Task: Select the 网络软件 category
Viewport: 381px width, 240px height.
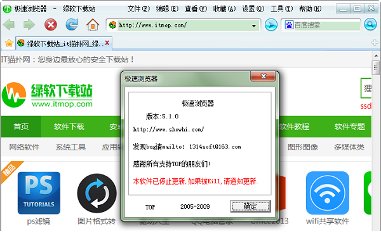Action: (24, 147)
